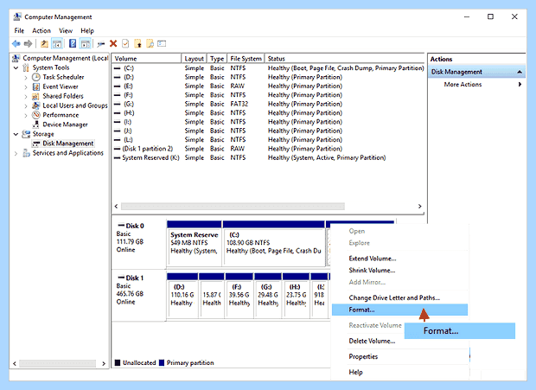The height and width of the screenshot is (390, 536).
Task: Open Properties from the context menu
Action: [399, 356]
